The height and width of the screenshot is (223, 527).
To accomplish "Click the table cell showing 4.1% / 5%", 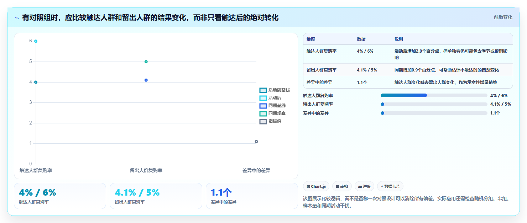I will 367,70.
